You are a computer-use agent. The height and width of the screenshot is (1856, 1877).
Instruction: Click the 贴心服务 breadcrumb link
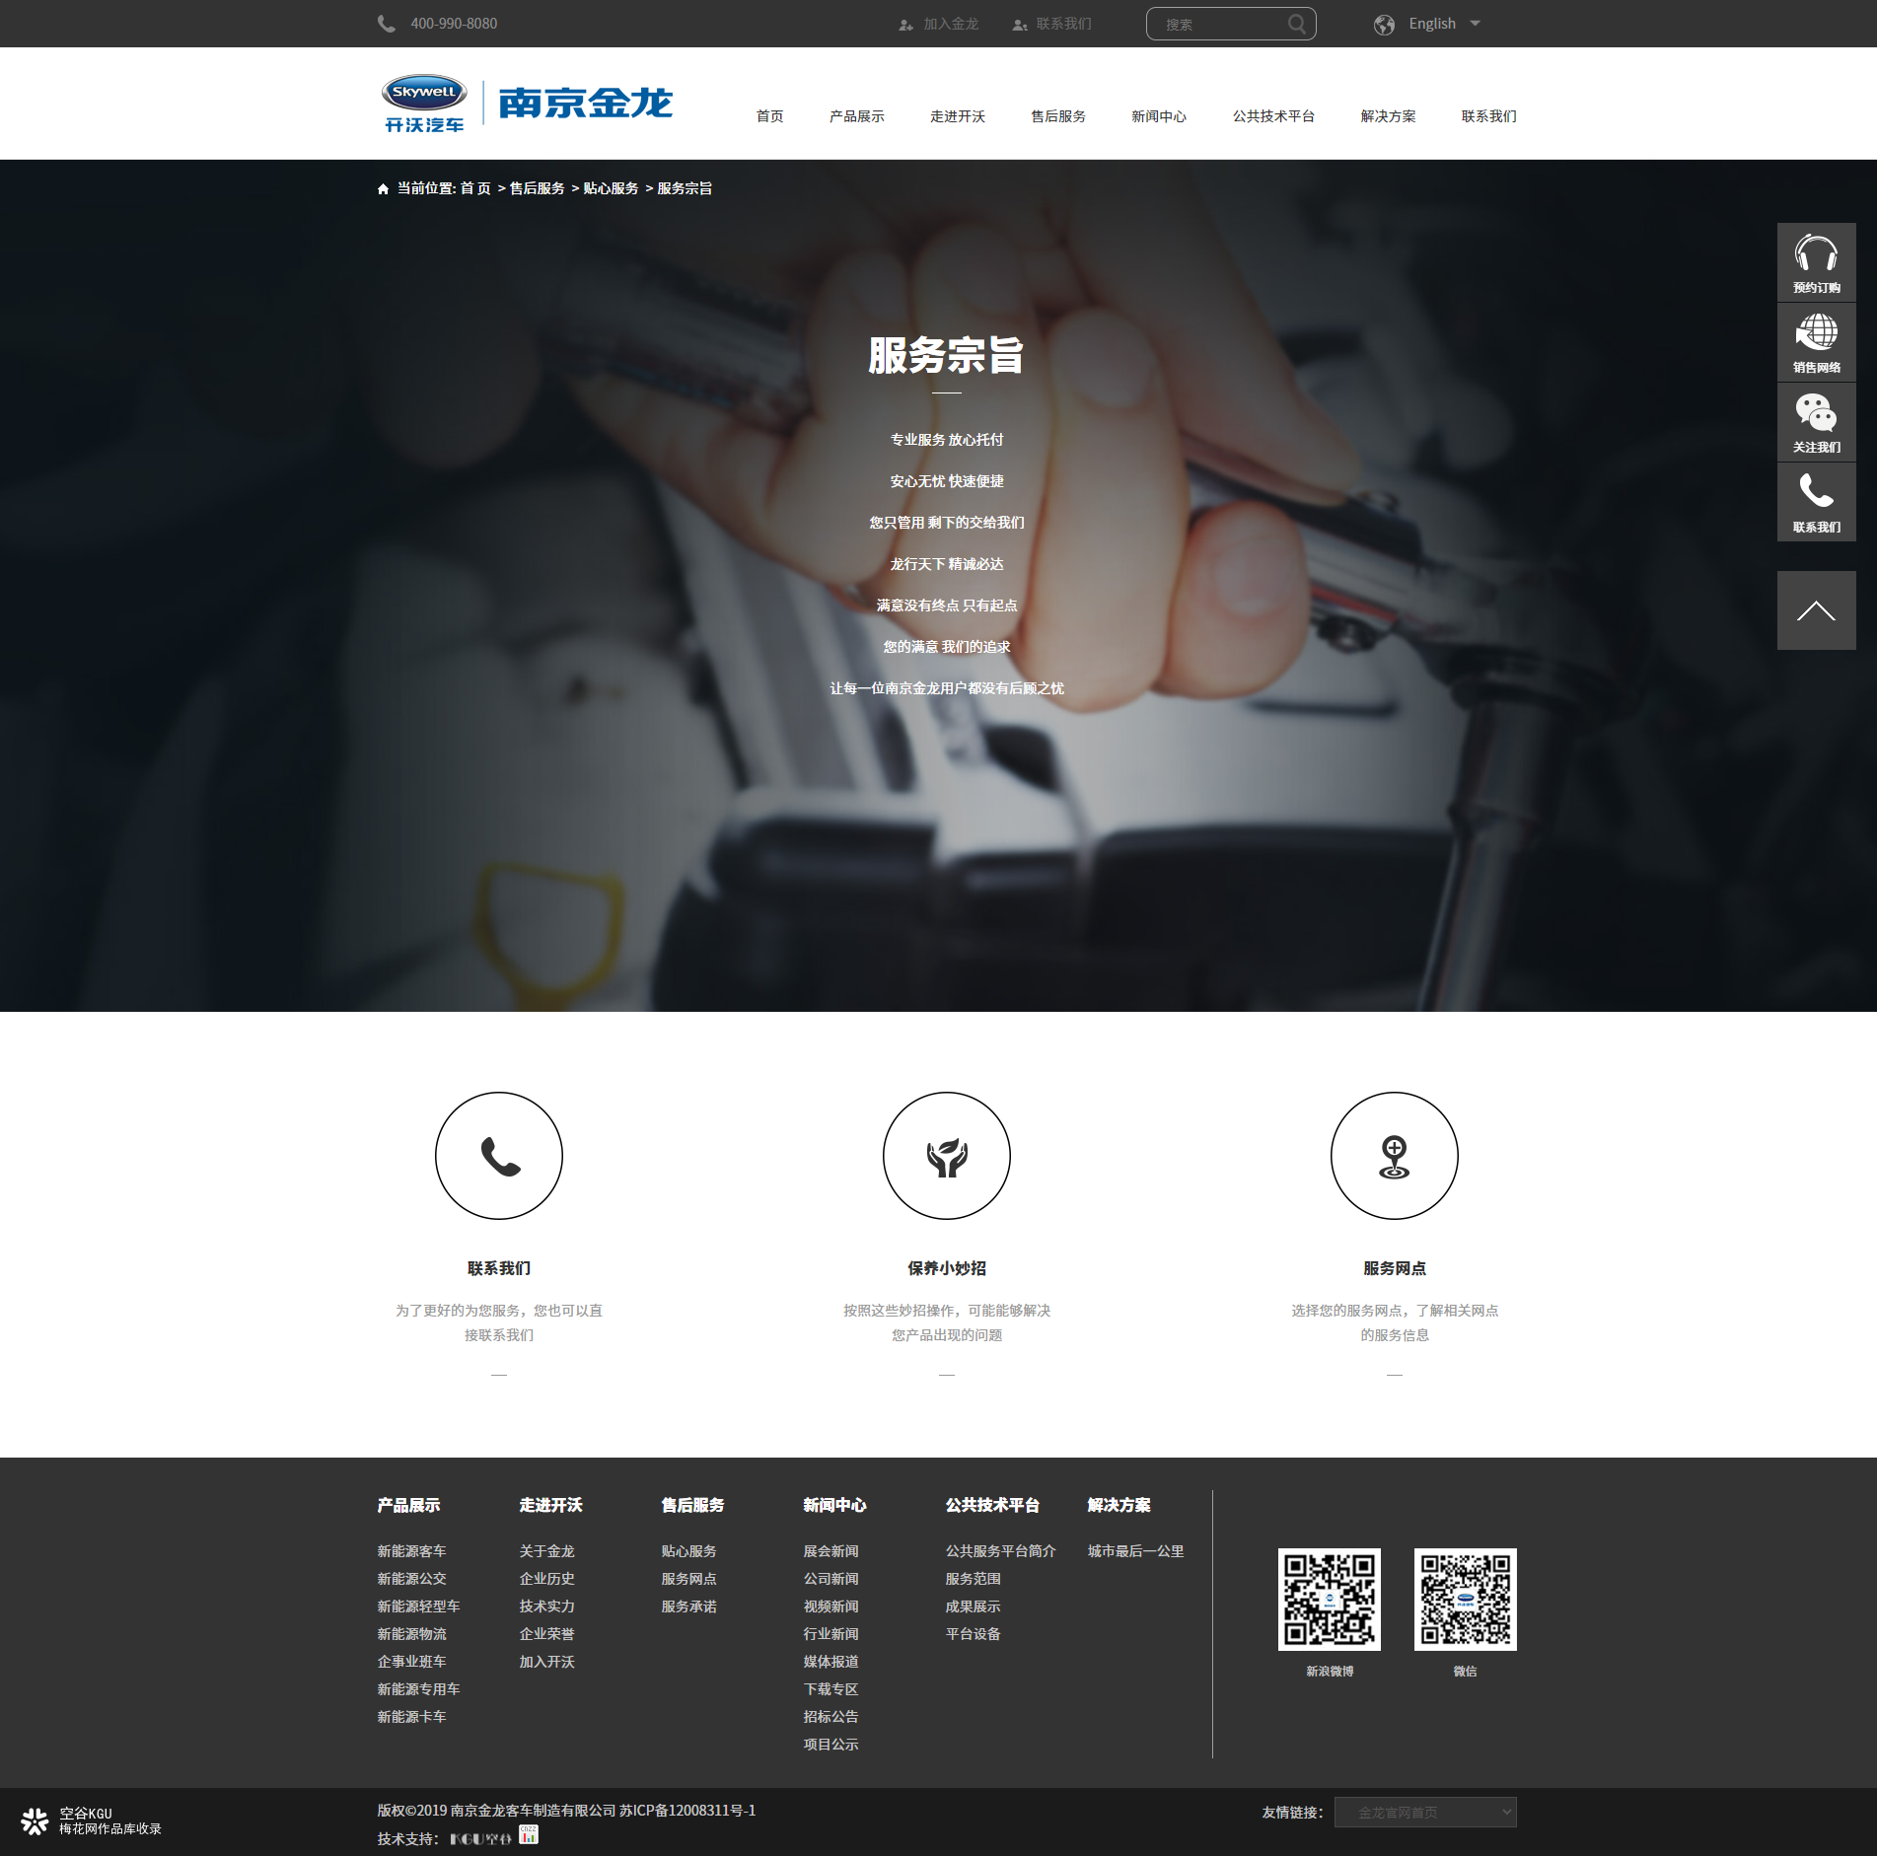pos(612,188)
